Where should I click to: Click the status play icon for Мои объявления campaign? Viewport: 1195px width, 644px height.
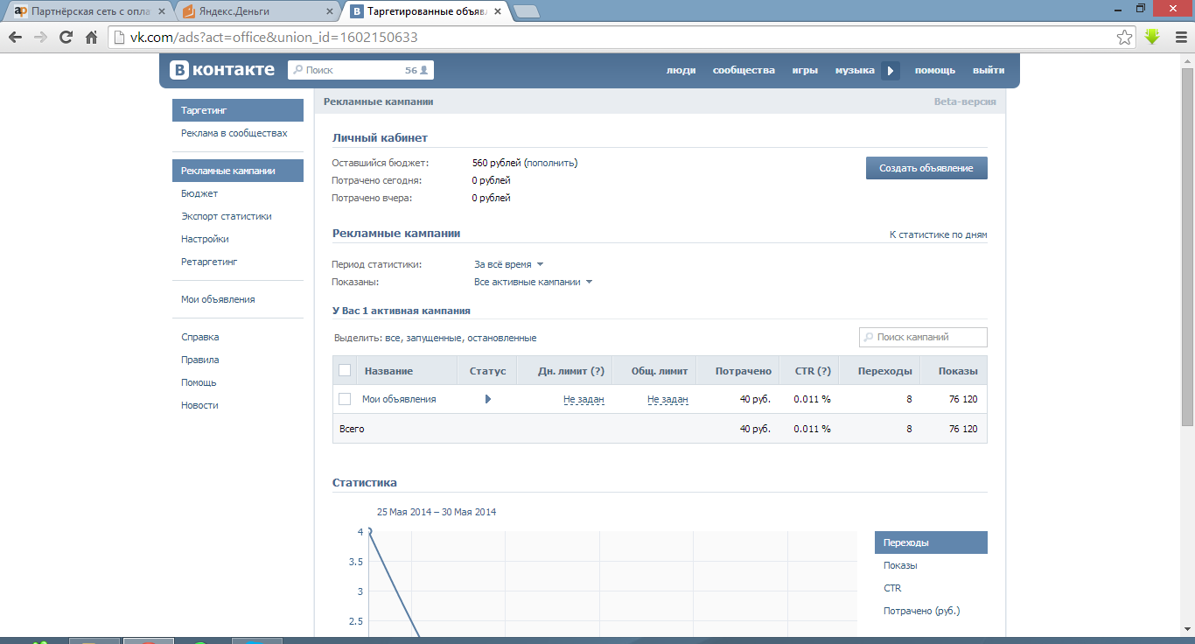[487, 399]
